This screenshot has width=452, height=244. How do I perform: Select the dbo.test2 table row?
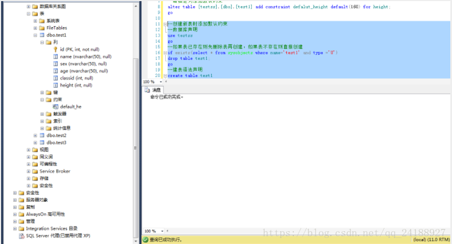click(57, 135)
